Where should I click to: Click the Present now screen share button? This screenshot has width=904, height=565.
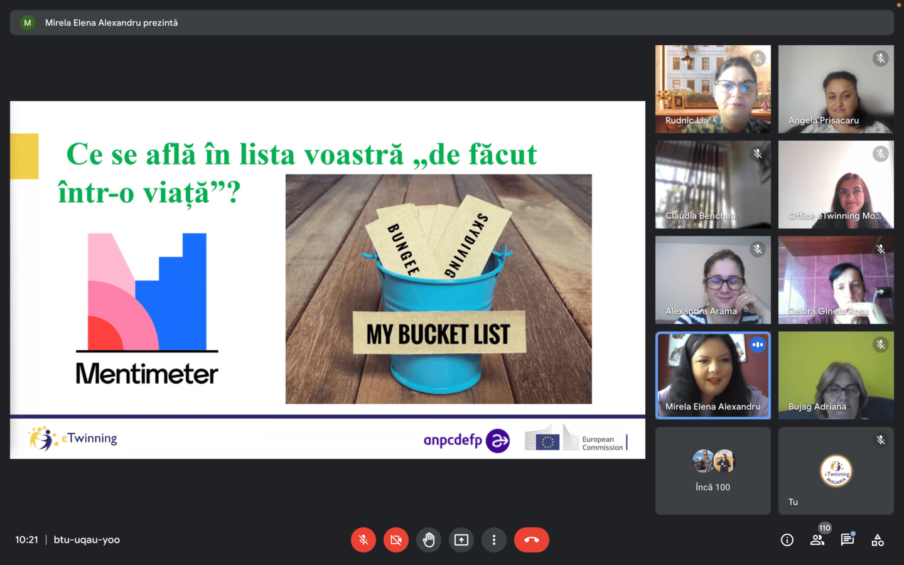pyautogui.click(x=461, y=540)
